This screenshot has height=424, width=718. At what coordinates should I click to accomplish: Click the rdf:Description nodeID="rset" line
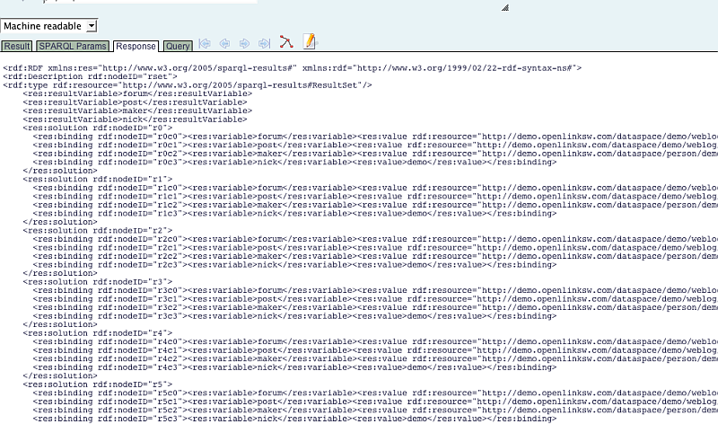pyautogui.click(x=90, y=76)
